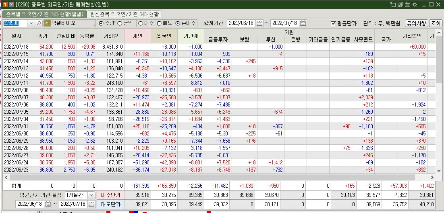444x213 pixels.
Task: Open the 1개월간 period dropdown
Action: click(91, 195)
